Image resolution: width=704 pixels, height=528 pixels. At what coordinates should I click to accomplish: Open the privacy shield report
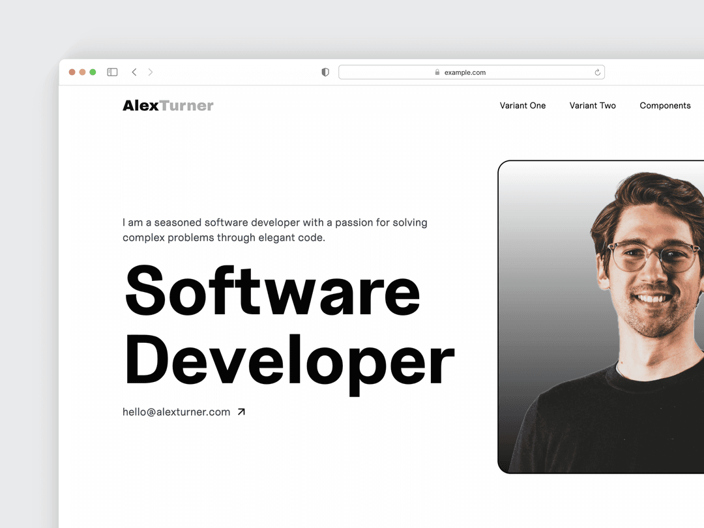pos(325,72)
